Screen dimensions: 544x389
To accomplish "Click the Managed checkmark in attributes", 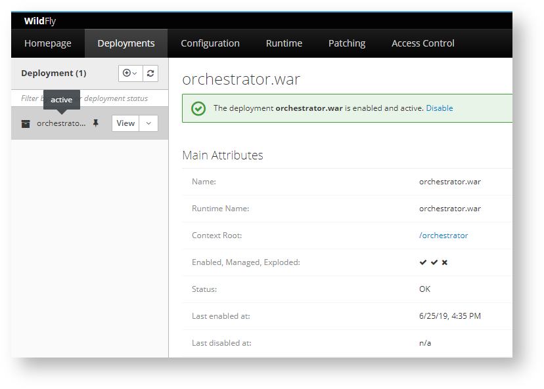I will (434, 262).
